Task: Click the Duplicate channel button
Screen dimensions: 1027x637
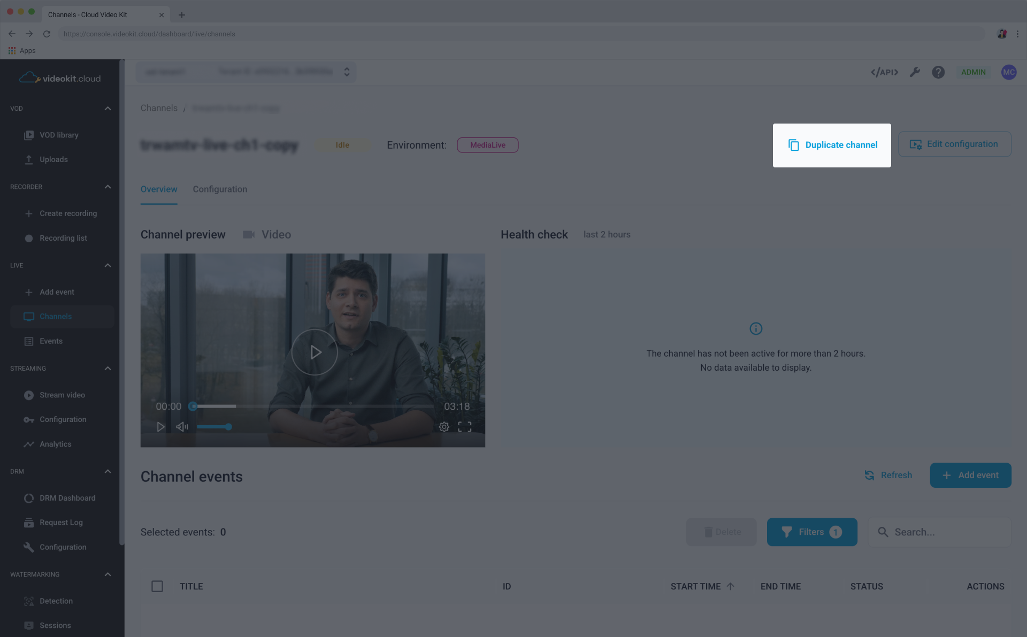Action: tap(832, 145)
